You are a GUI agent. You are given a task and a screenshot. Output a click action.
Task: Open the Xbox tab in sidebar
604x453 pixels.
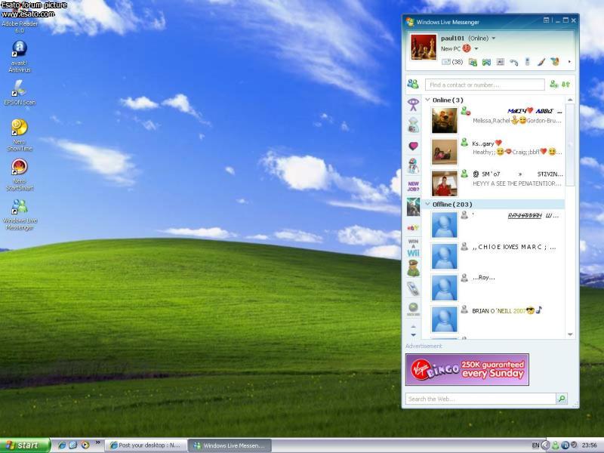click(413, 310)
